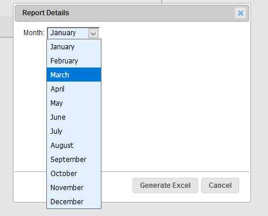Screen dimensions: 268x216
Task: Select October in the dropdown
Action: (74, 174)
